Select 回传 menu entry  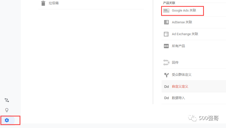(x=175, y=63)
